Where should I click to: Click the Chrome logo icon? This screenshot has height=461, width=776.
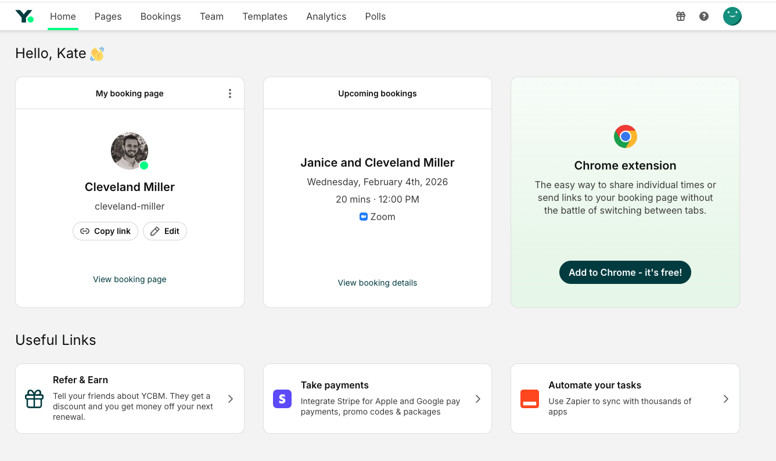625,136
